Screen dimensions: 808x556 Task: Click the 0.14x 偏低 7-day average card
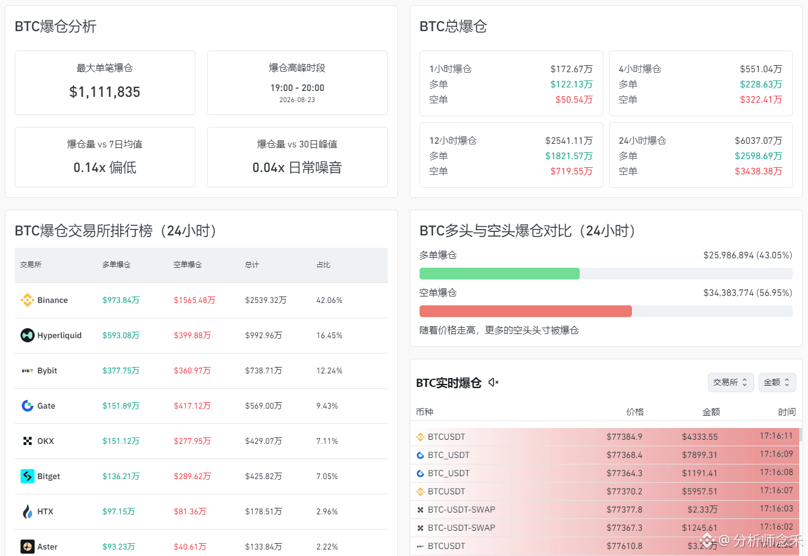click(105, 157)
